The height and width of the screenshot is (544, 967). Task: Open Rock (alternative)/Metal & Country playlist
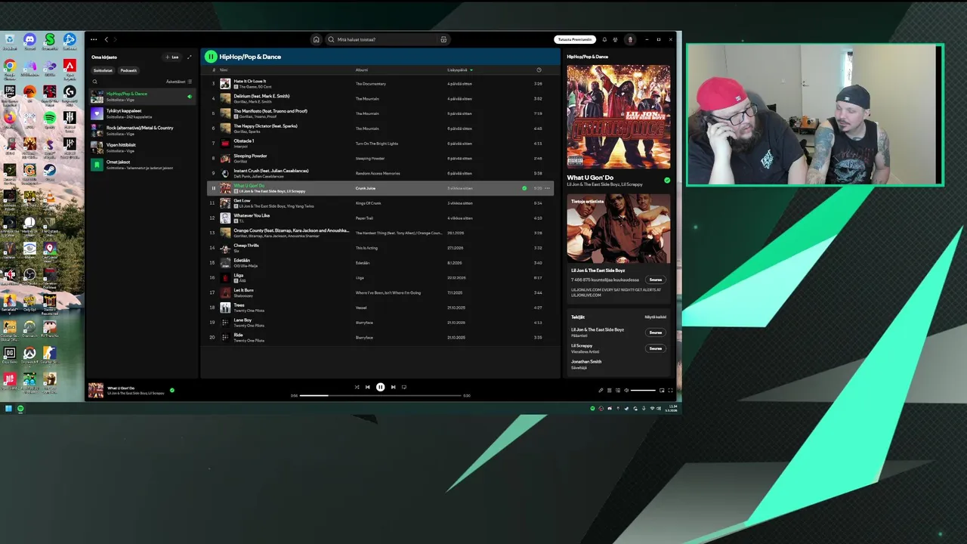point(142,130)
